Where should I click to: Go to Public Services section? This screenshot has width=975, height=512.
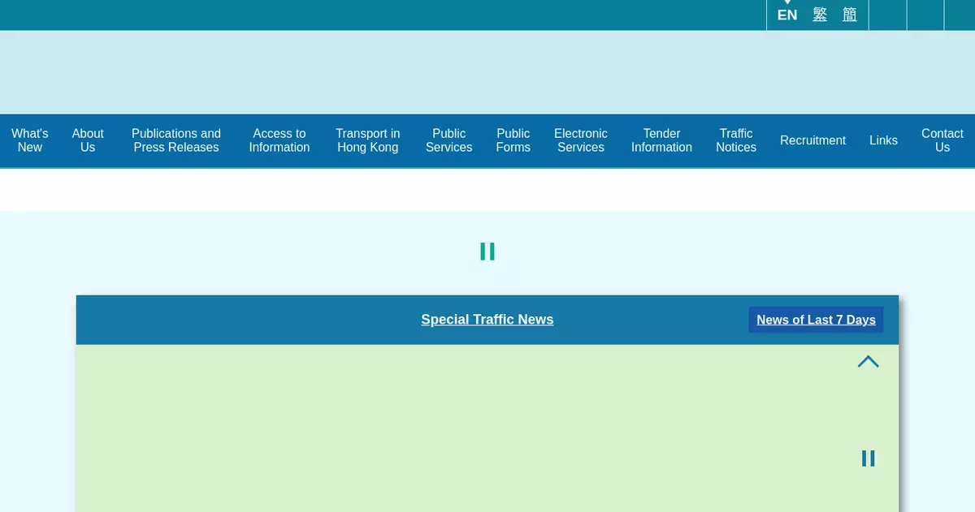448,140
